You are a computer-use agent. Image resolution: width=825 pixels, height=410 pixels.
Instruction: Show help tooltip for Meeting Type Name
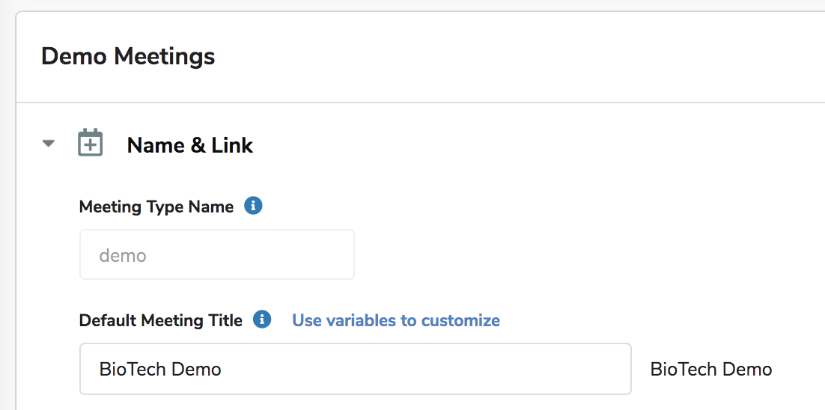click(253, 206)
